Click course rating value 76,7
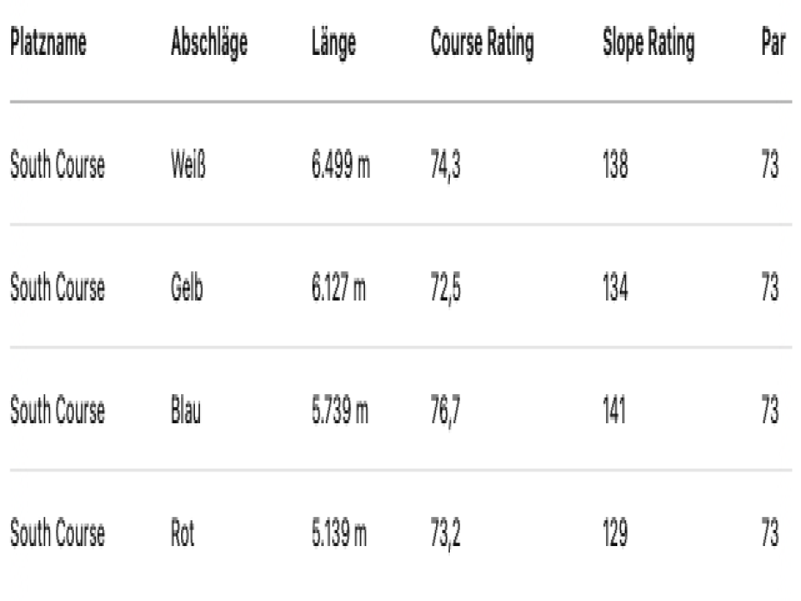The width and height of the screenshot is (801, 601). tap(446, 411)
